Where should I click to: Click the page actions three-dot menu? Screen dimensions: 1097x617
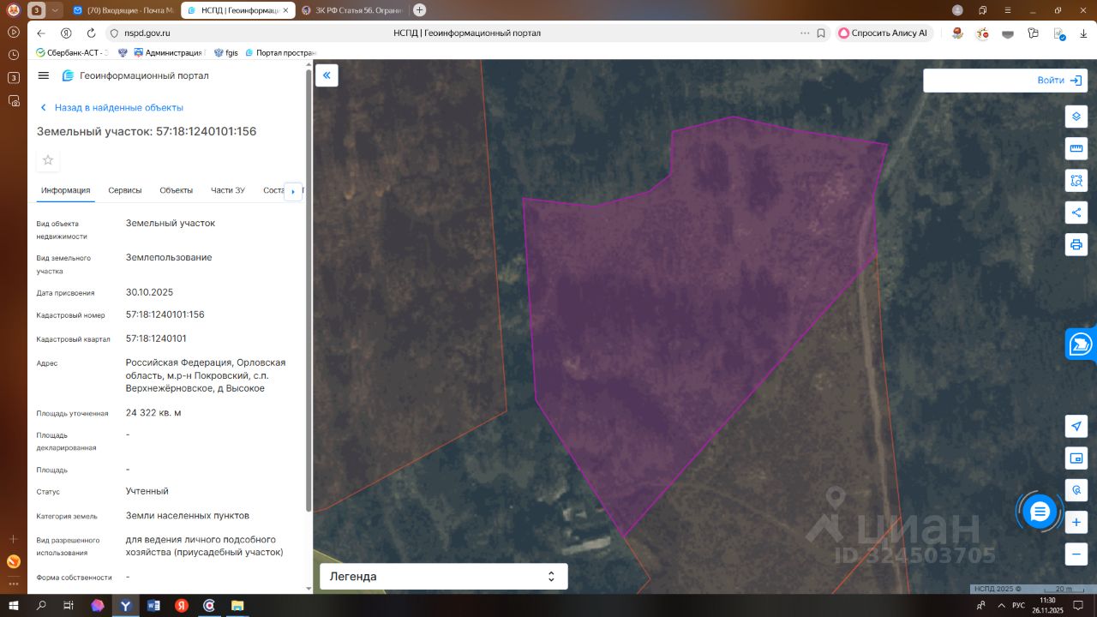coord(804,33)
